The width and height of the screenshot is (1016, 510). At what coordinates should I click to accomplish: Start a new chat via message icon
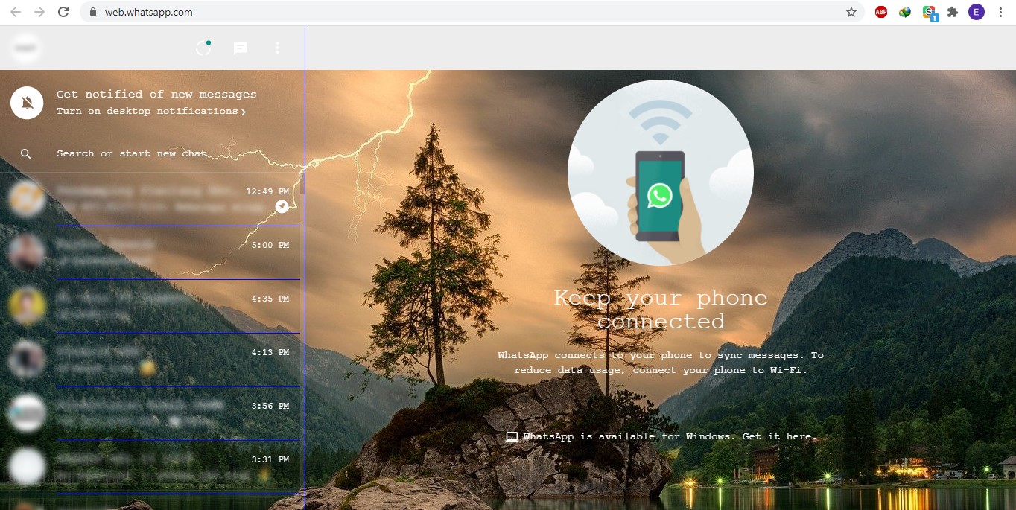click(x=241, y=48)
